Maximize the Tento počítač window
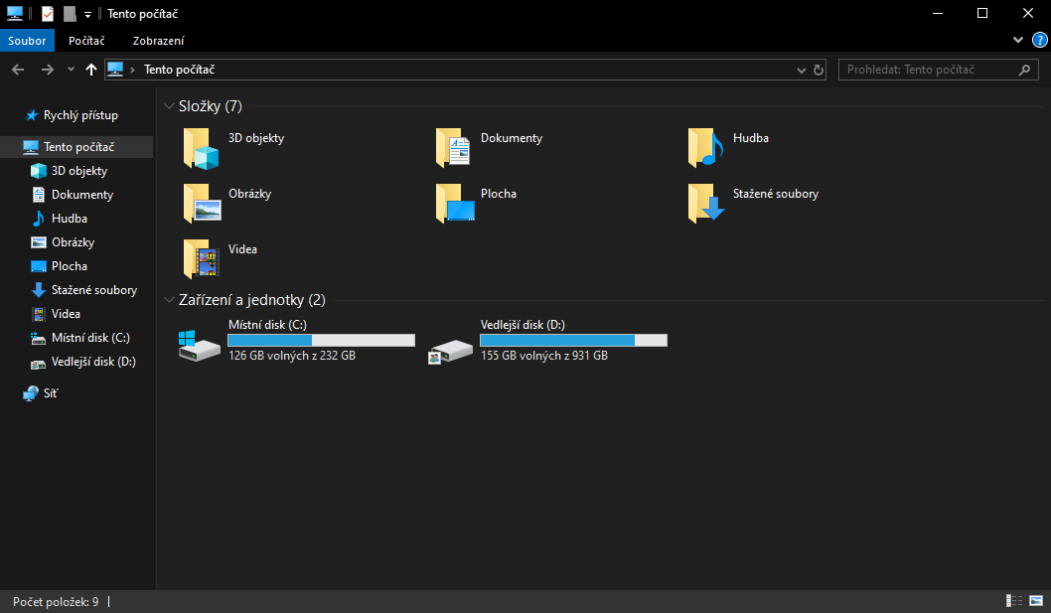The image size is (1051, 613). point(982,14)
